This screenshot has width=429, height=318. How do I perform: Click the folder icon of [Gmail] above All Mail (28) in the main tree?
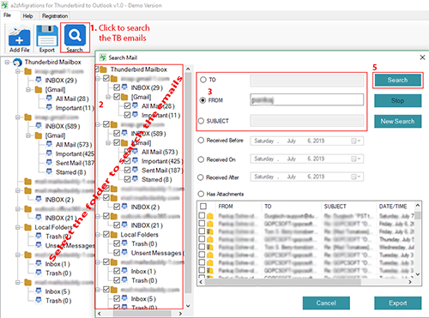39,89
